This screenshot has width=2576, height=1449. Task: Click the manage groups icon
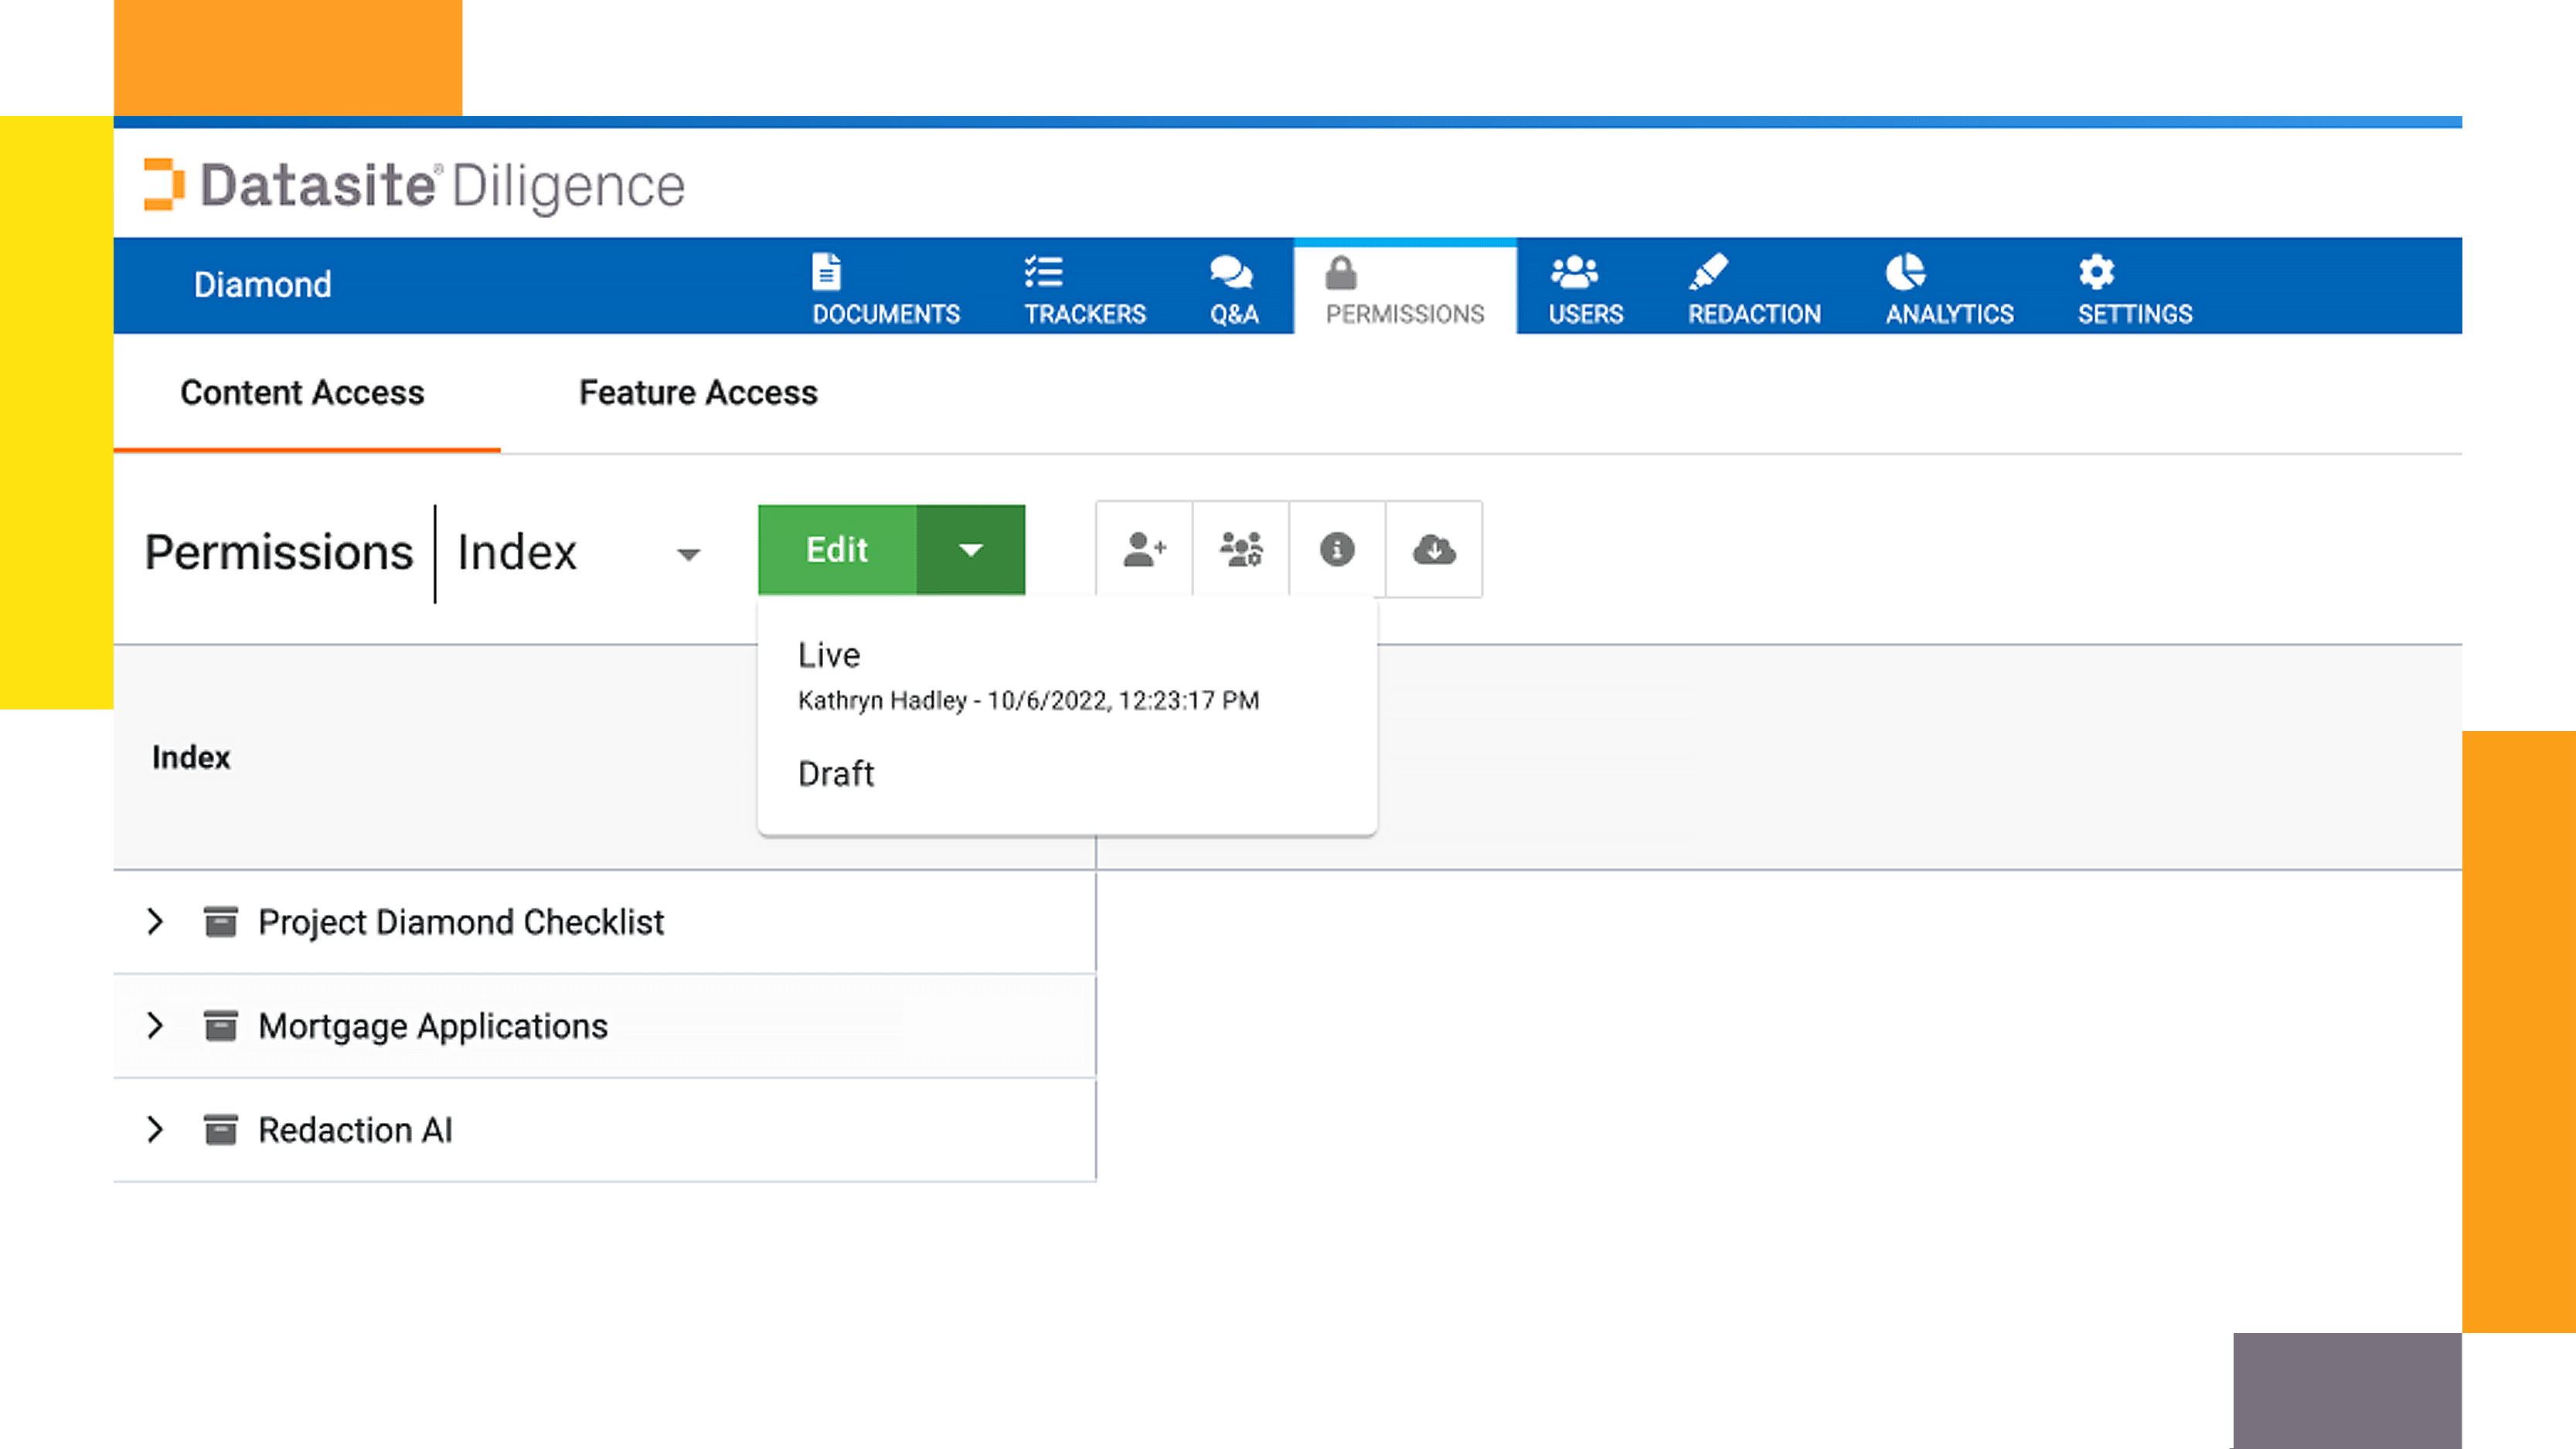(1240, 549)
